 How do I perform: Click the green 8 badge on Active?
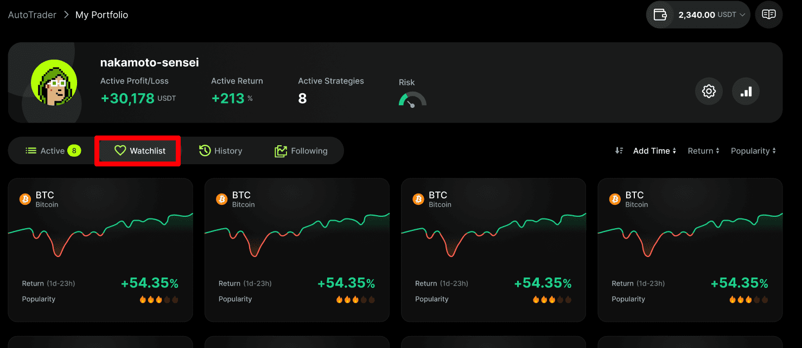click(74, 151)
